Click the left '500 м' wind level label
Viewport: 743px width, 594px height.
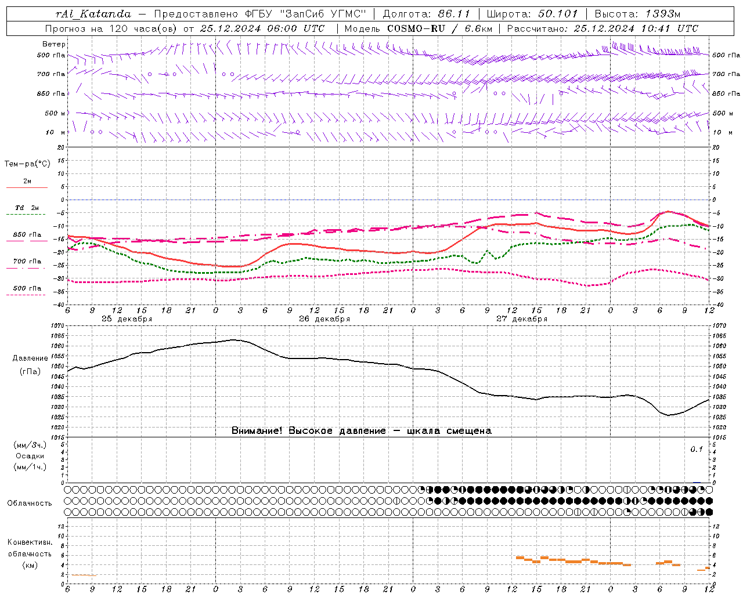click(55, 113)
